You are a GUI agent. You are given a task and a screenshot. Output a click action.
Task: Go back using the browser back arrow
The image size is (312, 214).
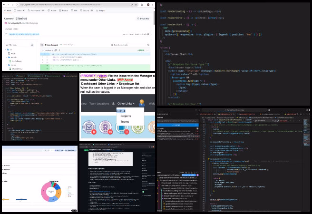(x=4, y=4)
